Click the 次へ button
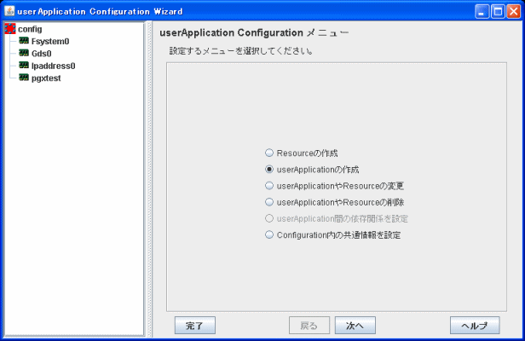The height and width of the screenshot is (341, 525). coord(355,326)
